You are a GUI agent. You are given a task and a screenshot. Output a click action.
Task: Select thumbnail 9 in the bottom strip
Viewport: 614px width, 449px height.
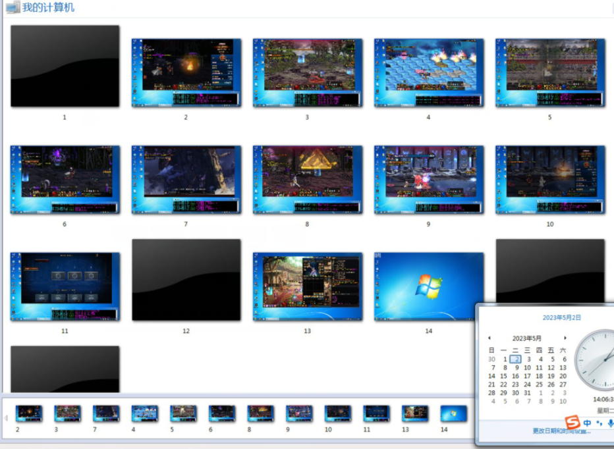299,413
